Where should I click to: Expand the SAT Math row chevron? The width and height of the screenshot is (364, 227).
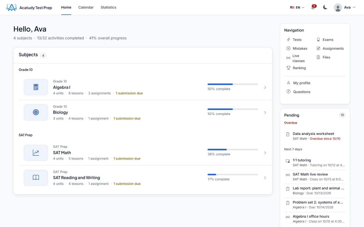click(x=265, y=153)
